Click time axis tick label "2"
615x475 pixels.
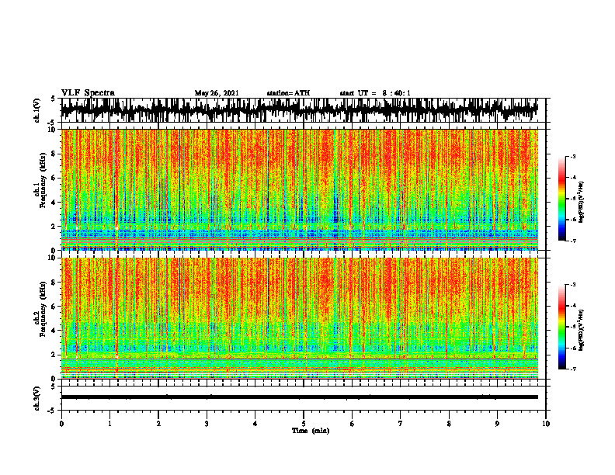point(158,424)
